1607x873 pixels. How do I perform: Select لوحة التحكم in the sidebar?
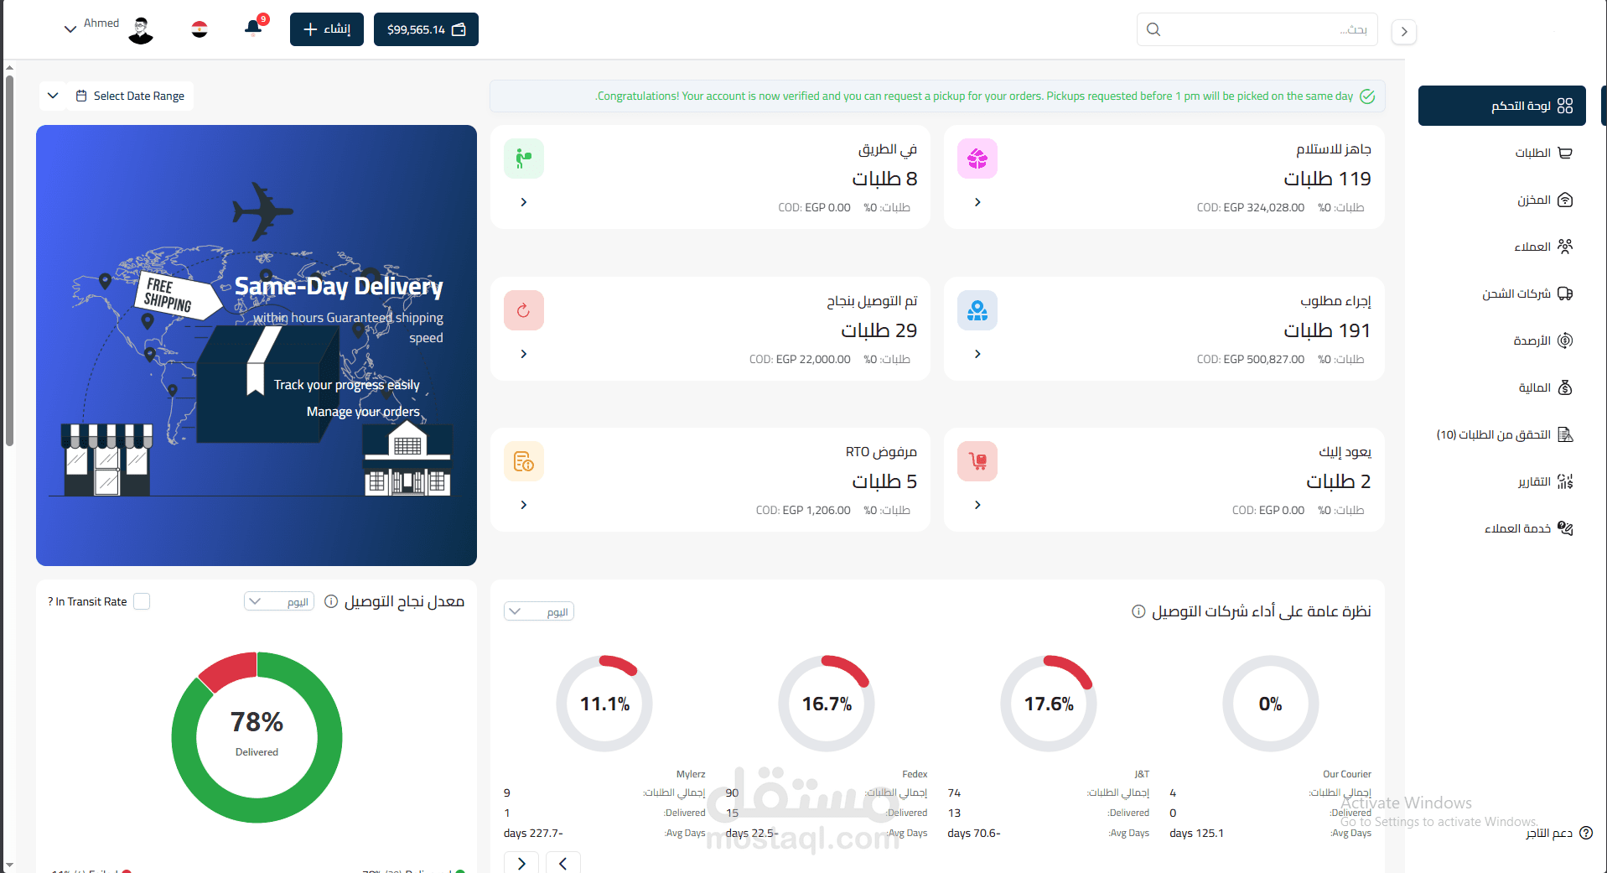pyautogui.click(x=1501, y=106)
